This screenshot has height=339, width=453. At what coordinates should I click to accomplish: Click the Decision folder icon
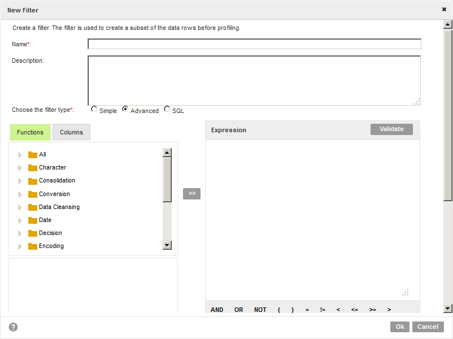pos(33,233)
